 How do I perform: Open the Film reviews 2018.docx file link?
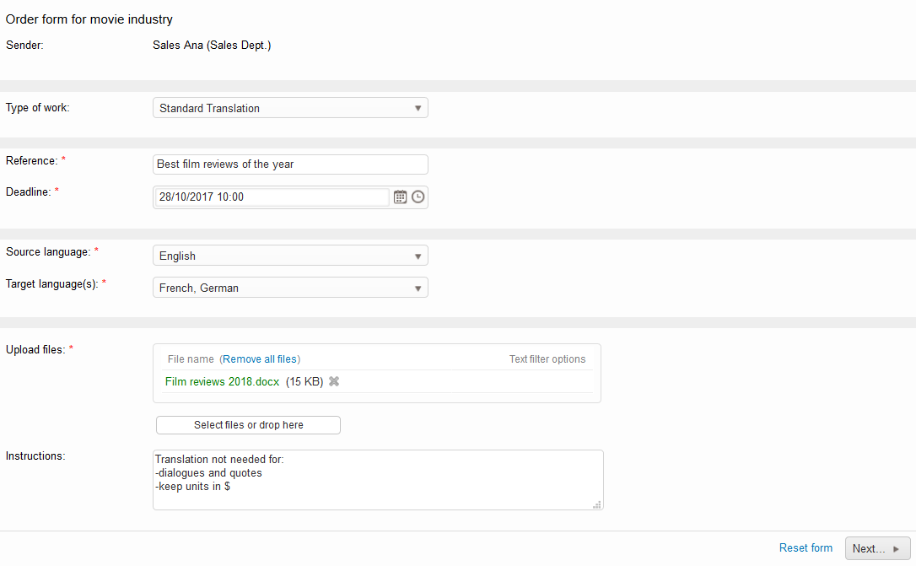222,381
